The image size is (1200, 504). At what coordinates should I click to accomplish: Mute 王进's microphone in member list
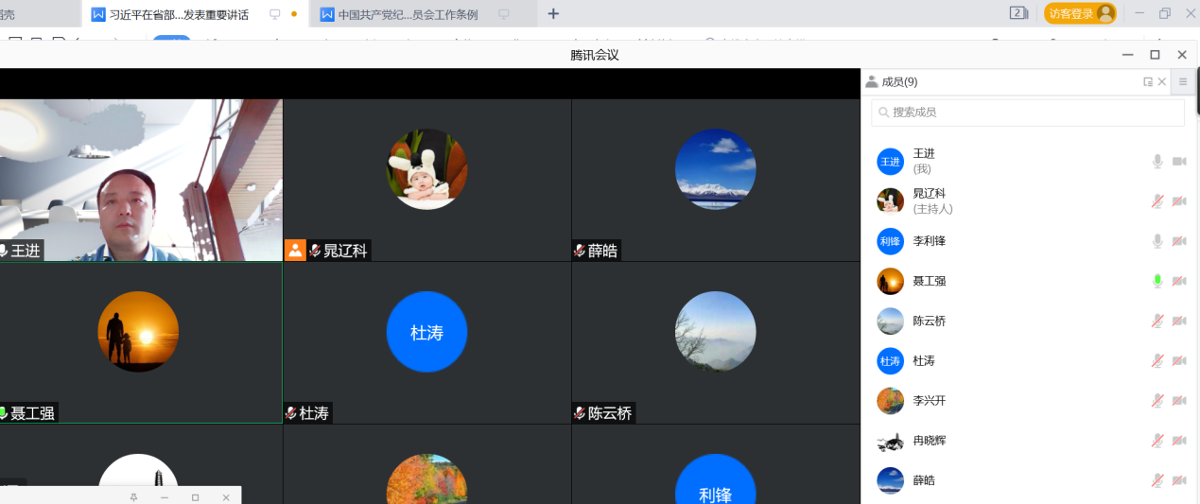tap(1157, 162)
